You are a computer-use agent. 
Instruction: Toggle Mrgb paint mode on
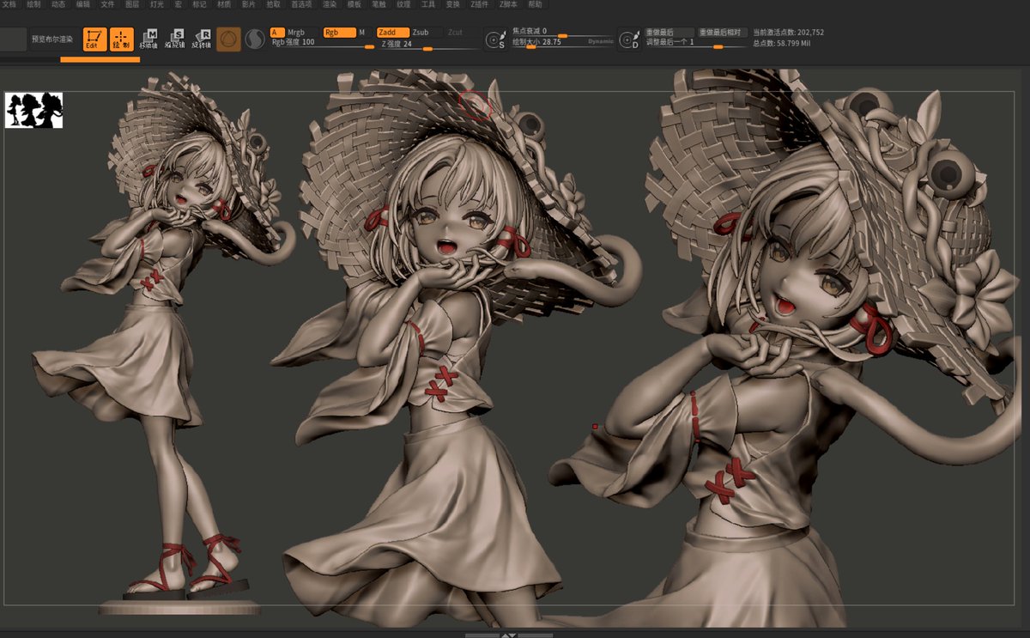pyautogui.click(x=296, y=33)
